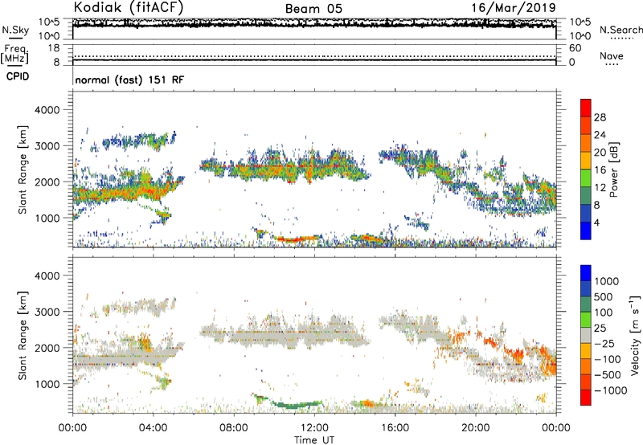This screenshot has height=445, width=643.
Task: Click the "3000" tick in the velocity panel
Action: pos(47,312)
